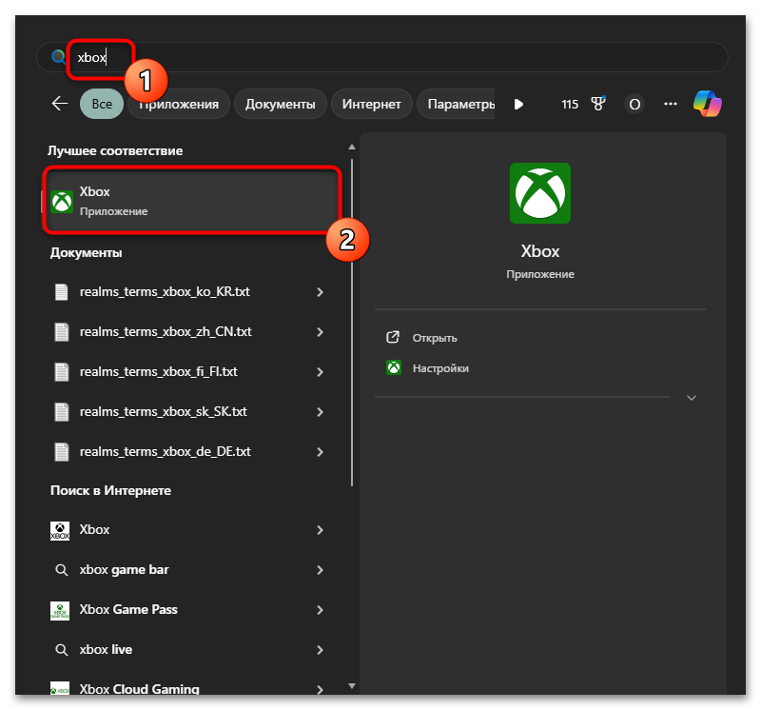Click the search field containing xbox
Image resolution: width=761 pixels, height=710 pixels.
pos(380,57)
